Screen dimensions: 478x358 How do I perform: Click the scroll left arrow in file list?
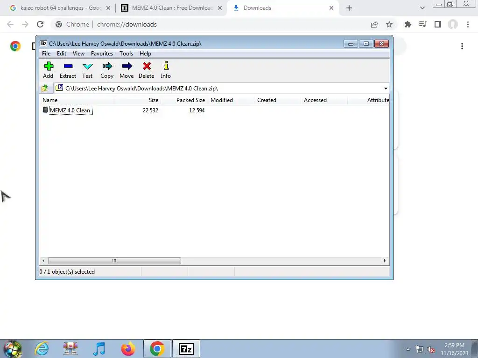pos(43,261)
